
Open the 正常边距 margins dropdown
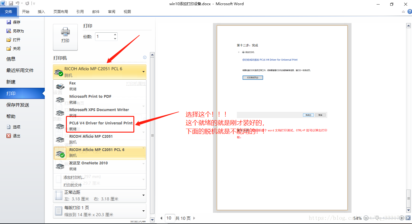(x=100, y=196)
